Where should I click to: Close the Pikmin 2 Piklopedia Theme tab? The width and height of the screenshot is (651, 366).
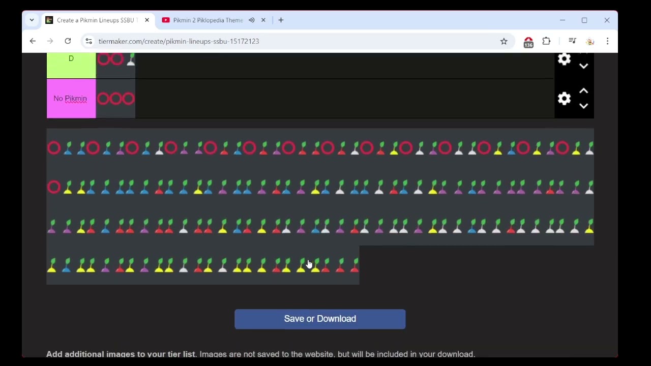(x=263, y=20)
